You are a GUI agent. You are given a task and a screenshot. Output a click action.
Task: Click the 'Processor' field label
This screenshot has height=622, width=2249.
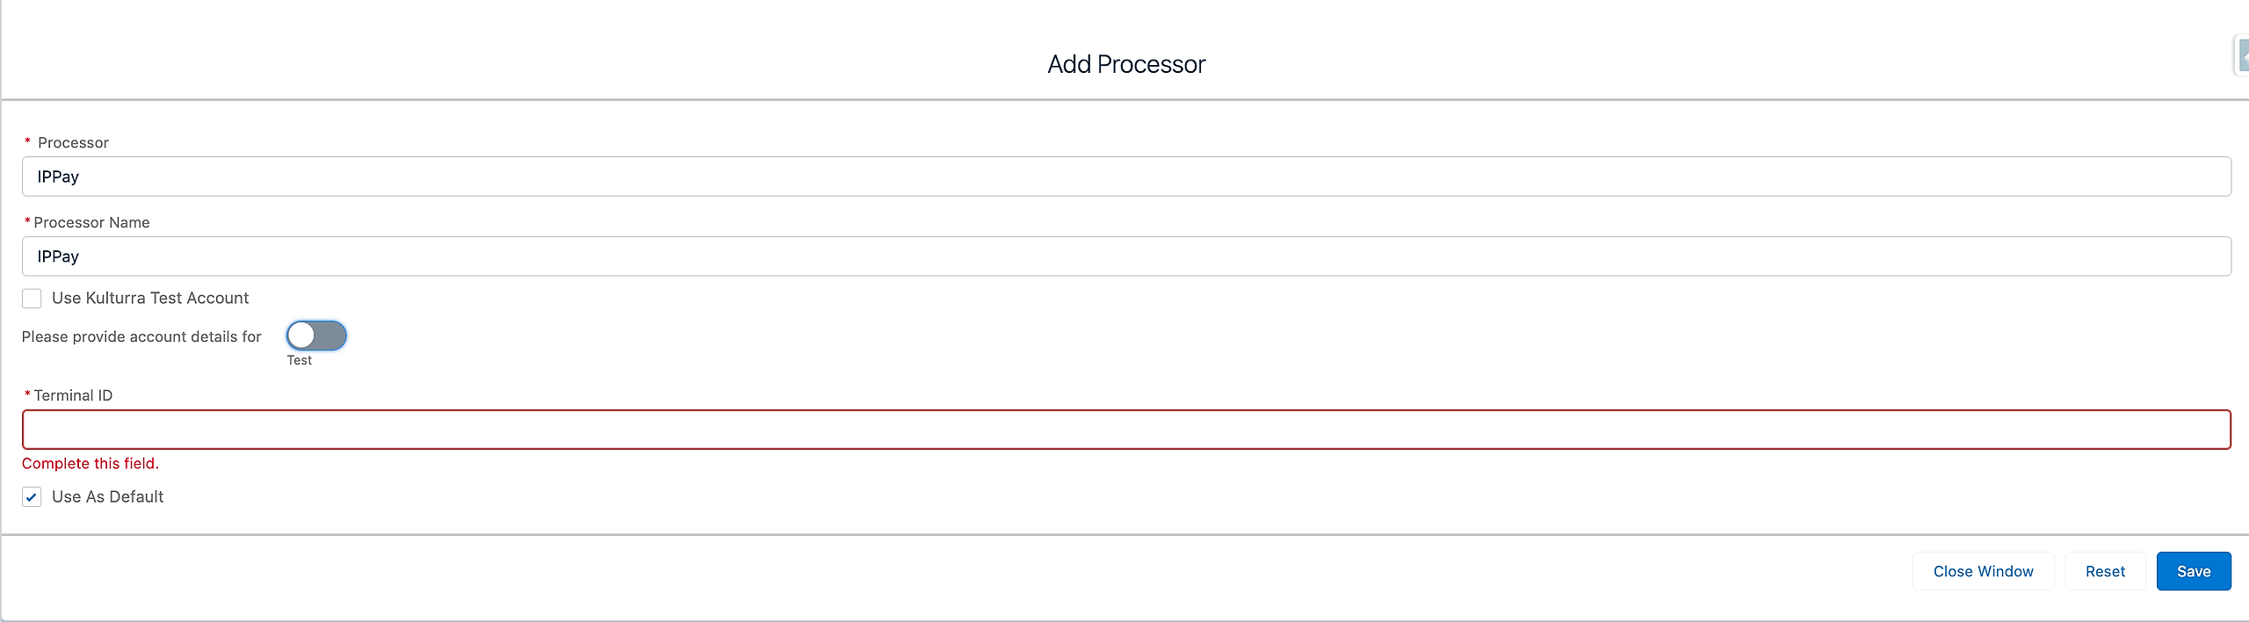tap(73, 142)
